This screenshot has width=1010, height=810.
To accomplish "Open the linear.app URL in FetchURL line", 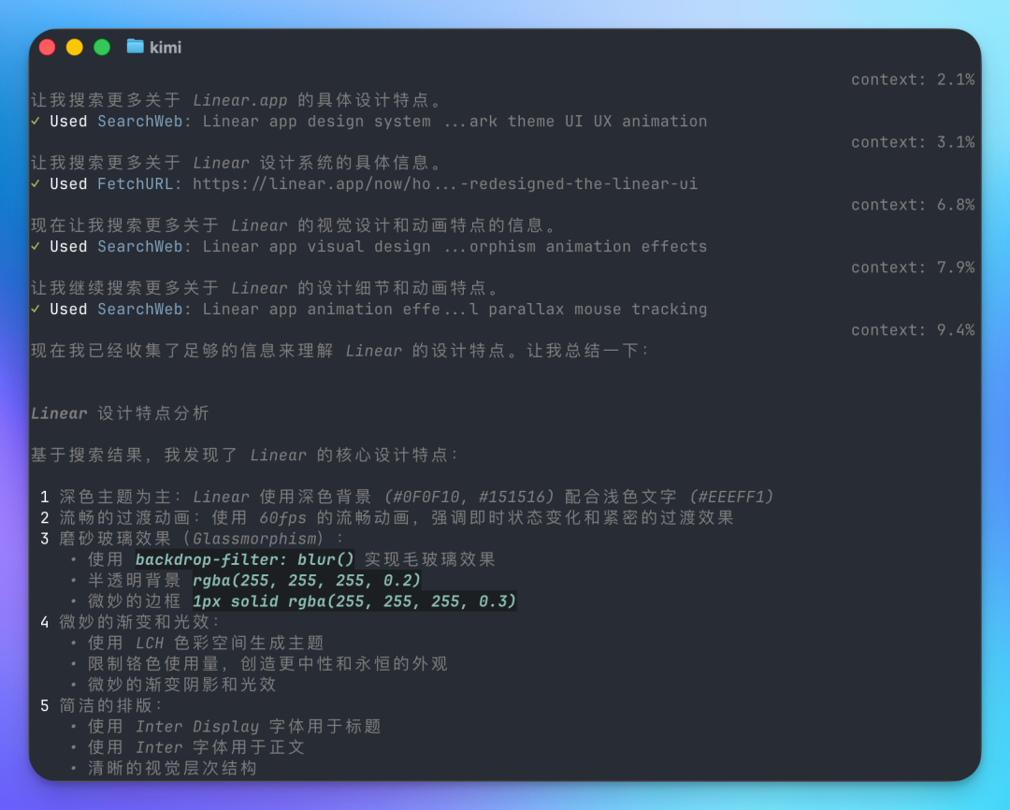I will tap(445, 184).
